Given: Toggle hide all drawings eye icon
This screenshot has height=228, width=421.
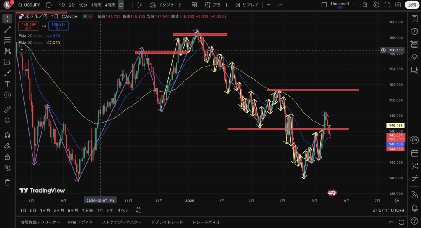Looking at the screenshot, I should (x=7, y=168).
